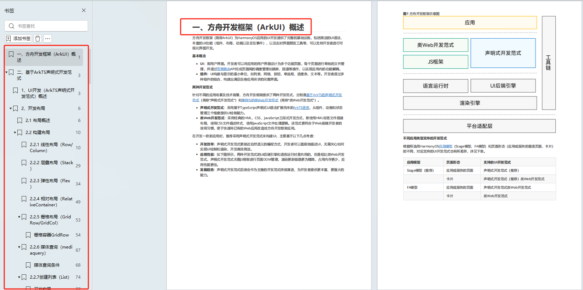Open bookmark 媒体查询条件

[47, 265]
